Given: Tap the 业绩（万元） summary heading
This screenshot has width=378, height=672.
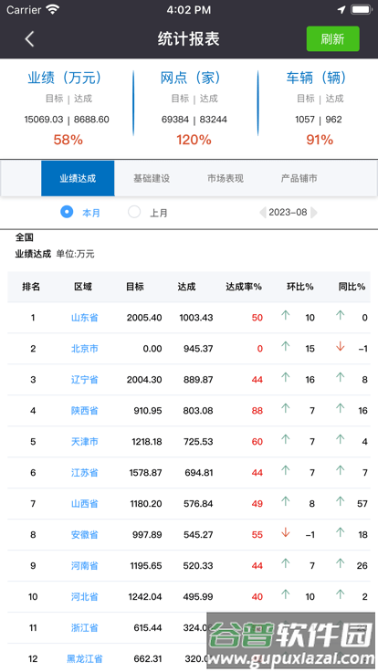Looking at the screenshot, I should coord(65,78).
